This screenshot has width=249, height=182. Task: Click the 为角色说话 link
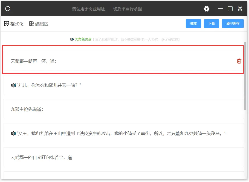(x=83, y=39)
